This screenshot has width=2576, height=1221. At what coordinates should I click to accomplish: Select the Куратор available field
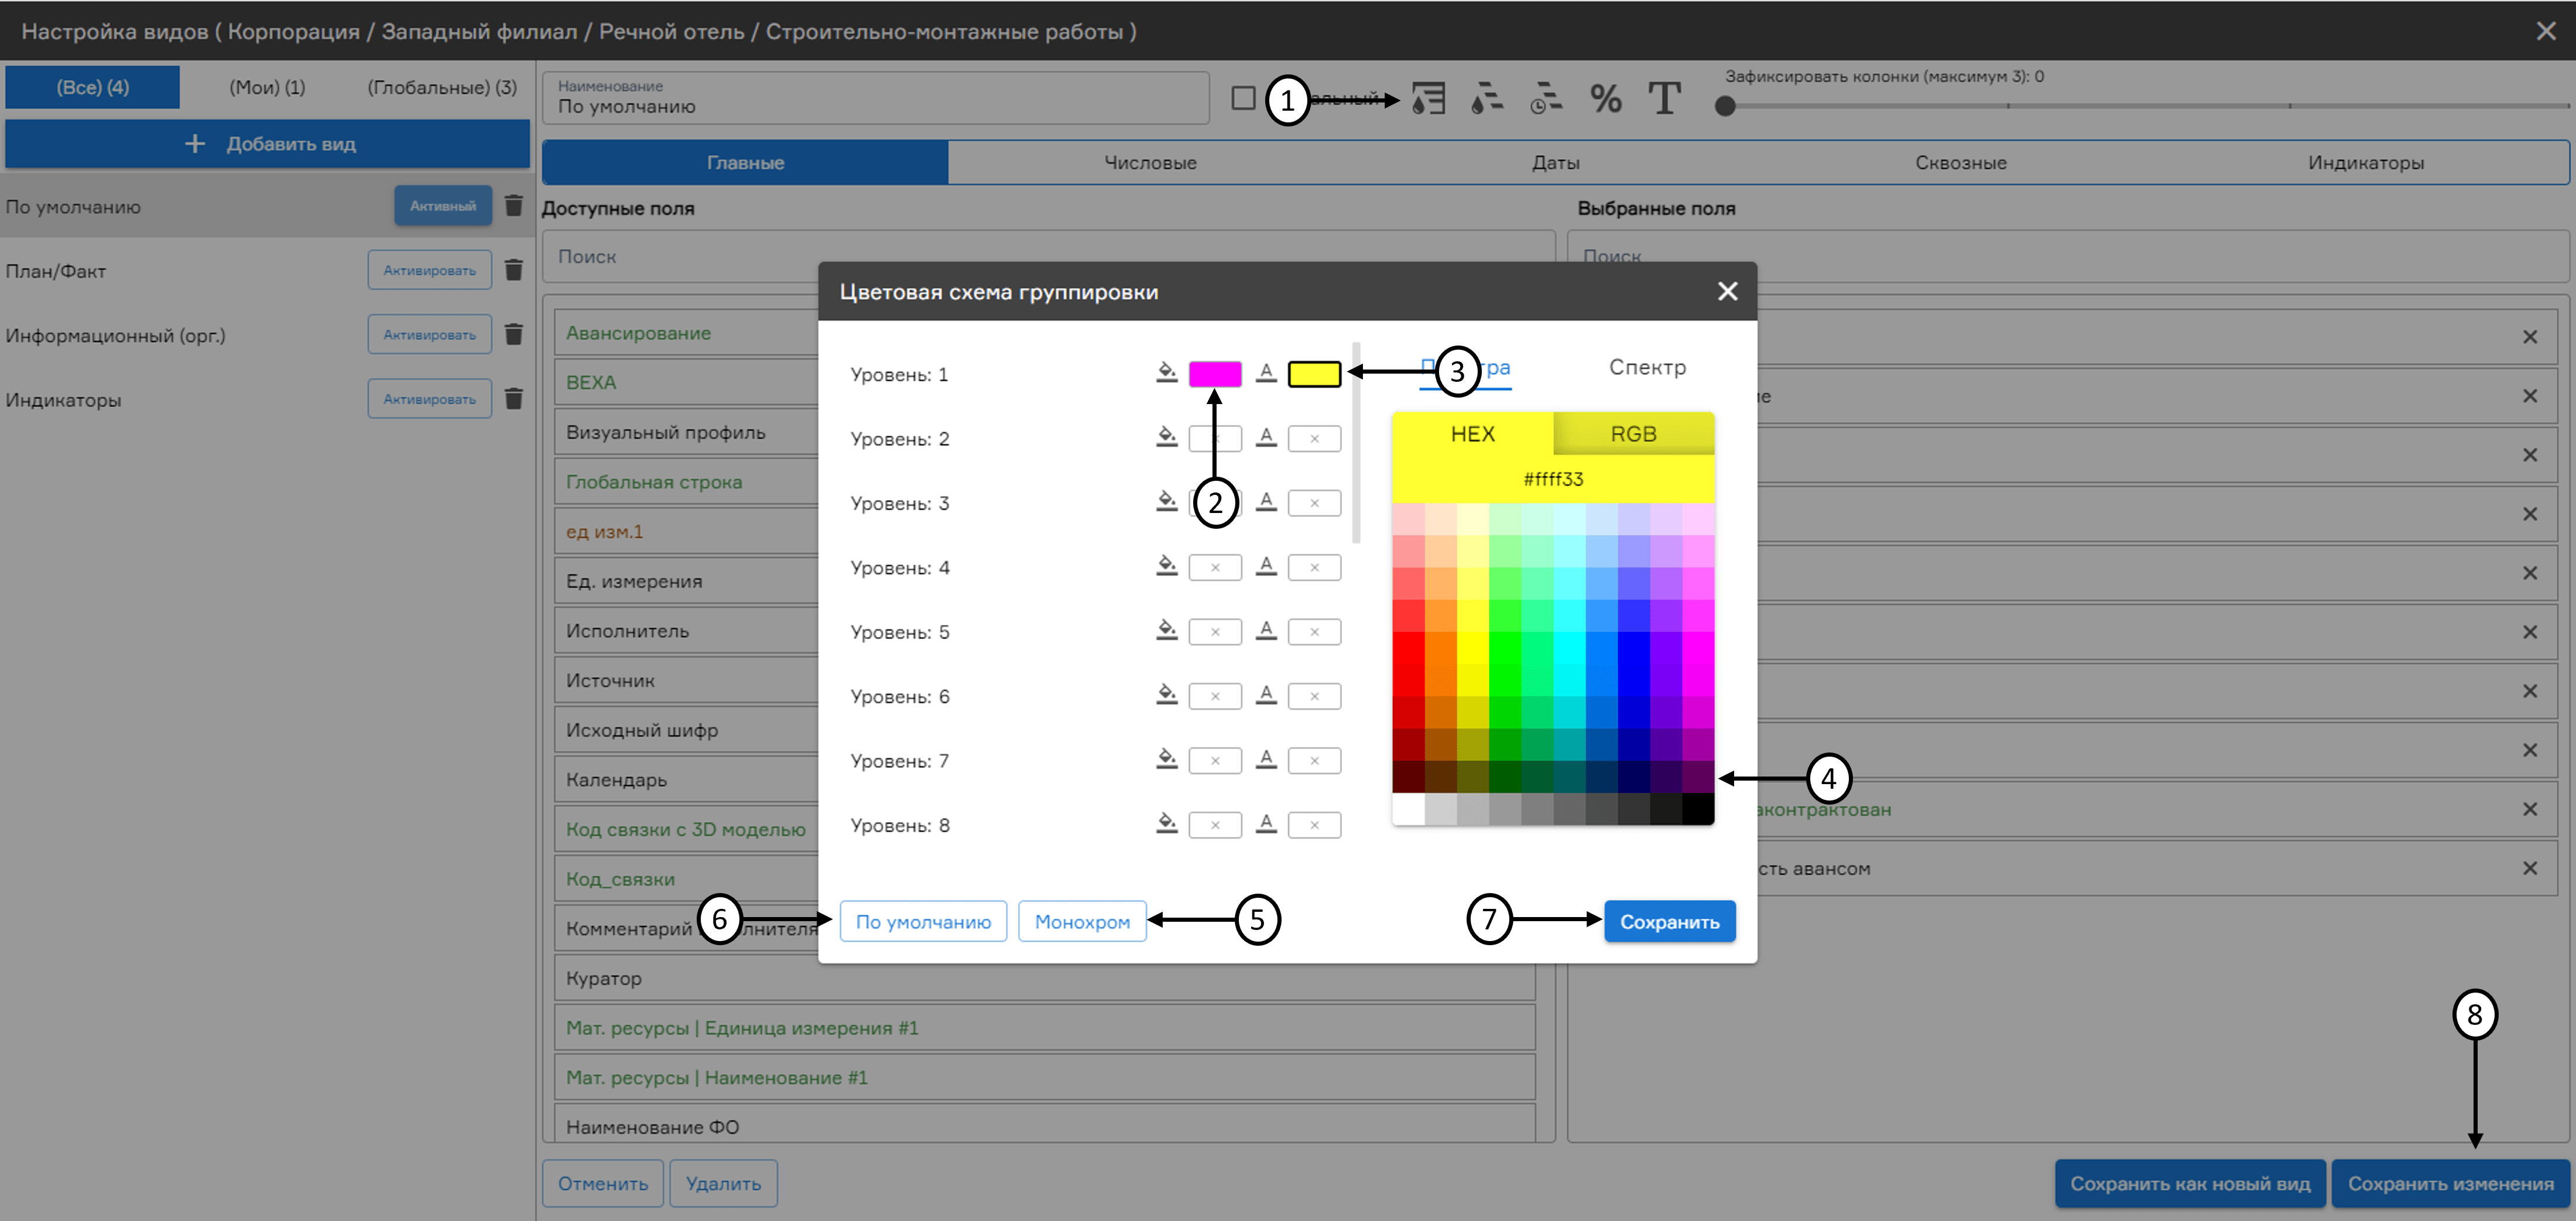[x=1045, y=978]
